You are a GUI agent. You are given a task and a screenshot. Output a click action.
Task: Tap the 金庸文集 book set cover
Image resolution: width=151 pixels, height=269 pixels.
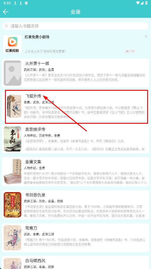tap(12, 172)
